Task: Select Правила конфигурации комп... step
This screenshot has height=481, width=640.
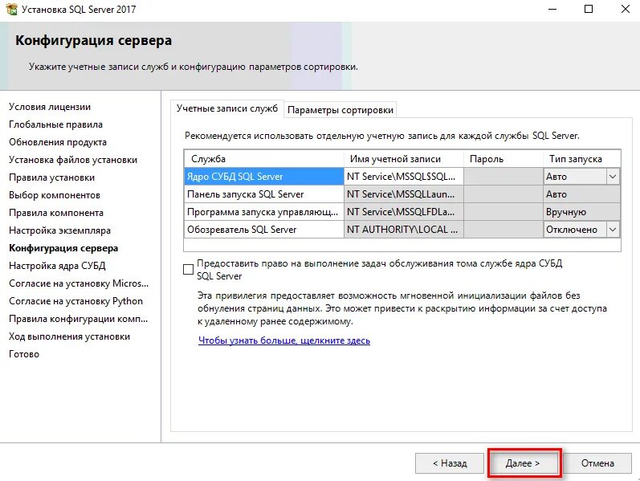Action: tap(78, 319)
